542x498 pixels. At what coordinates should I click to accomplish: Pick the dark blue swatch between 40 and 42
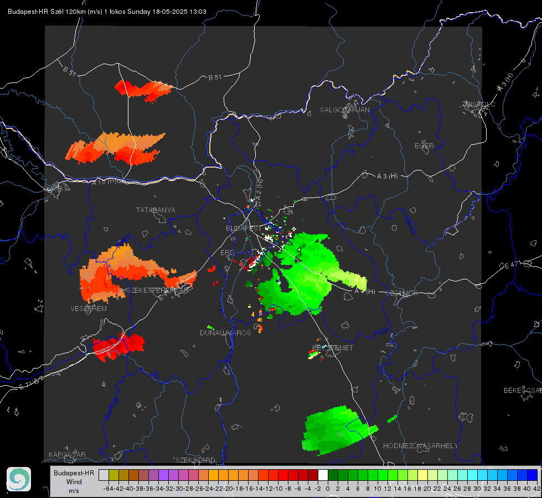(533, 475)
